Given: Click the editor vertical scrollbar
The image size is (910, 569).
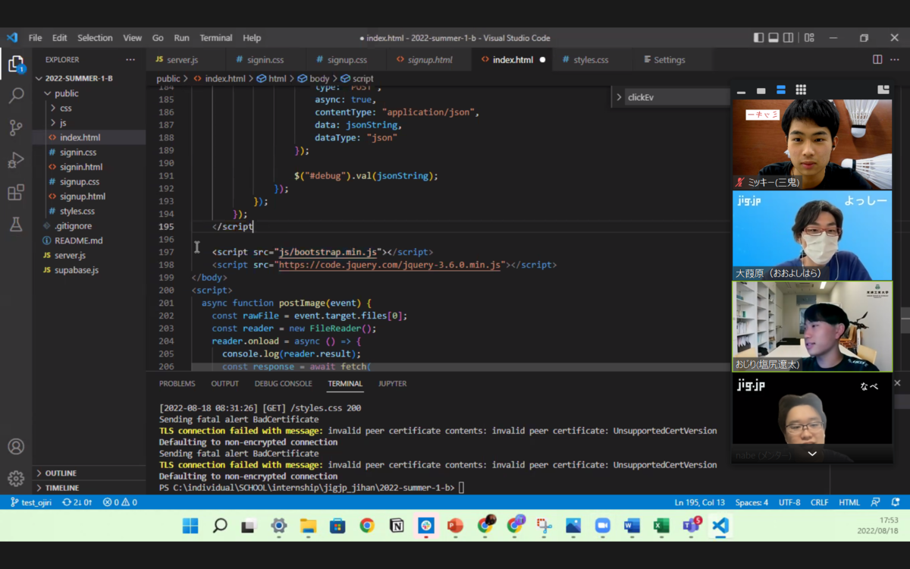Looking at the screenshot, I should pyautogui.click(x=905, y=319).
